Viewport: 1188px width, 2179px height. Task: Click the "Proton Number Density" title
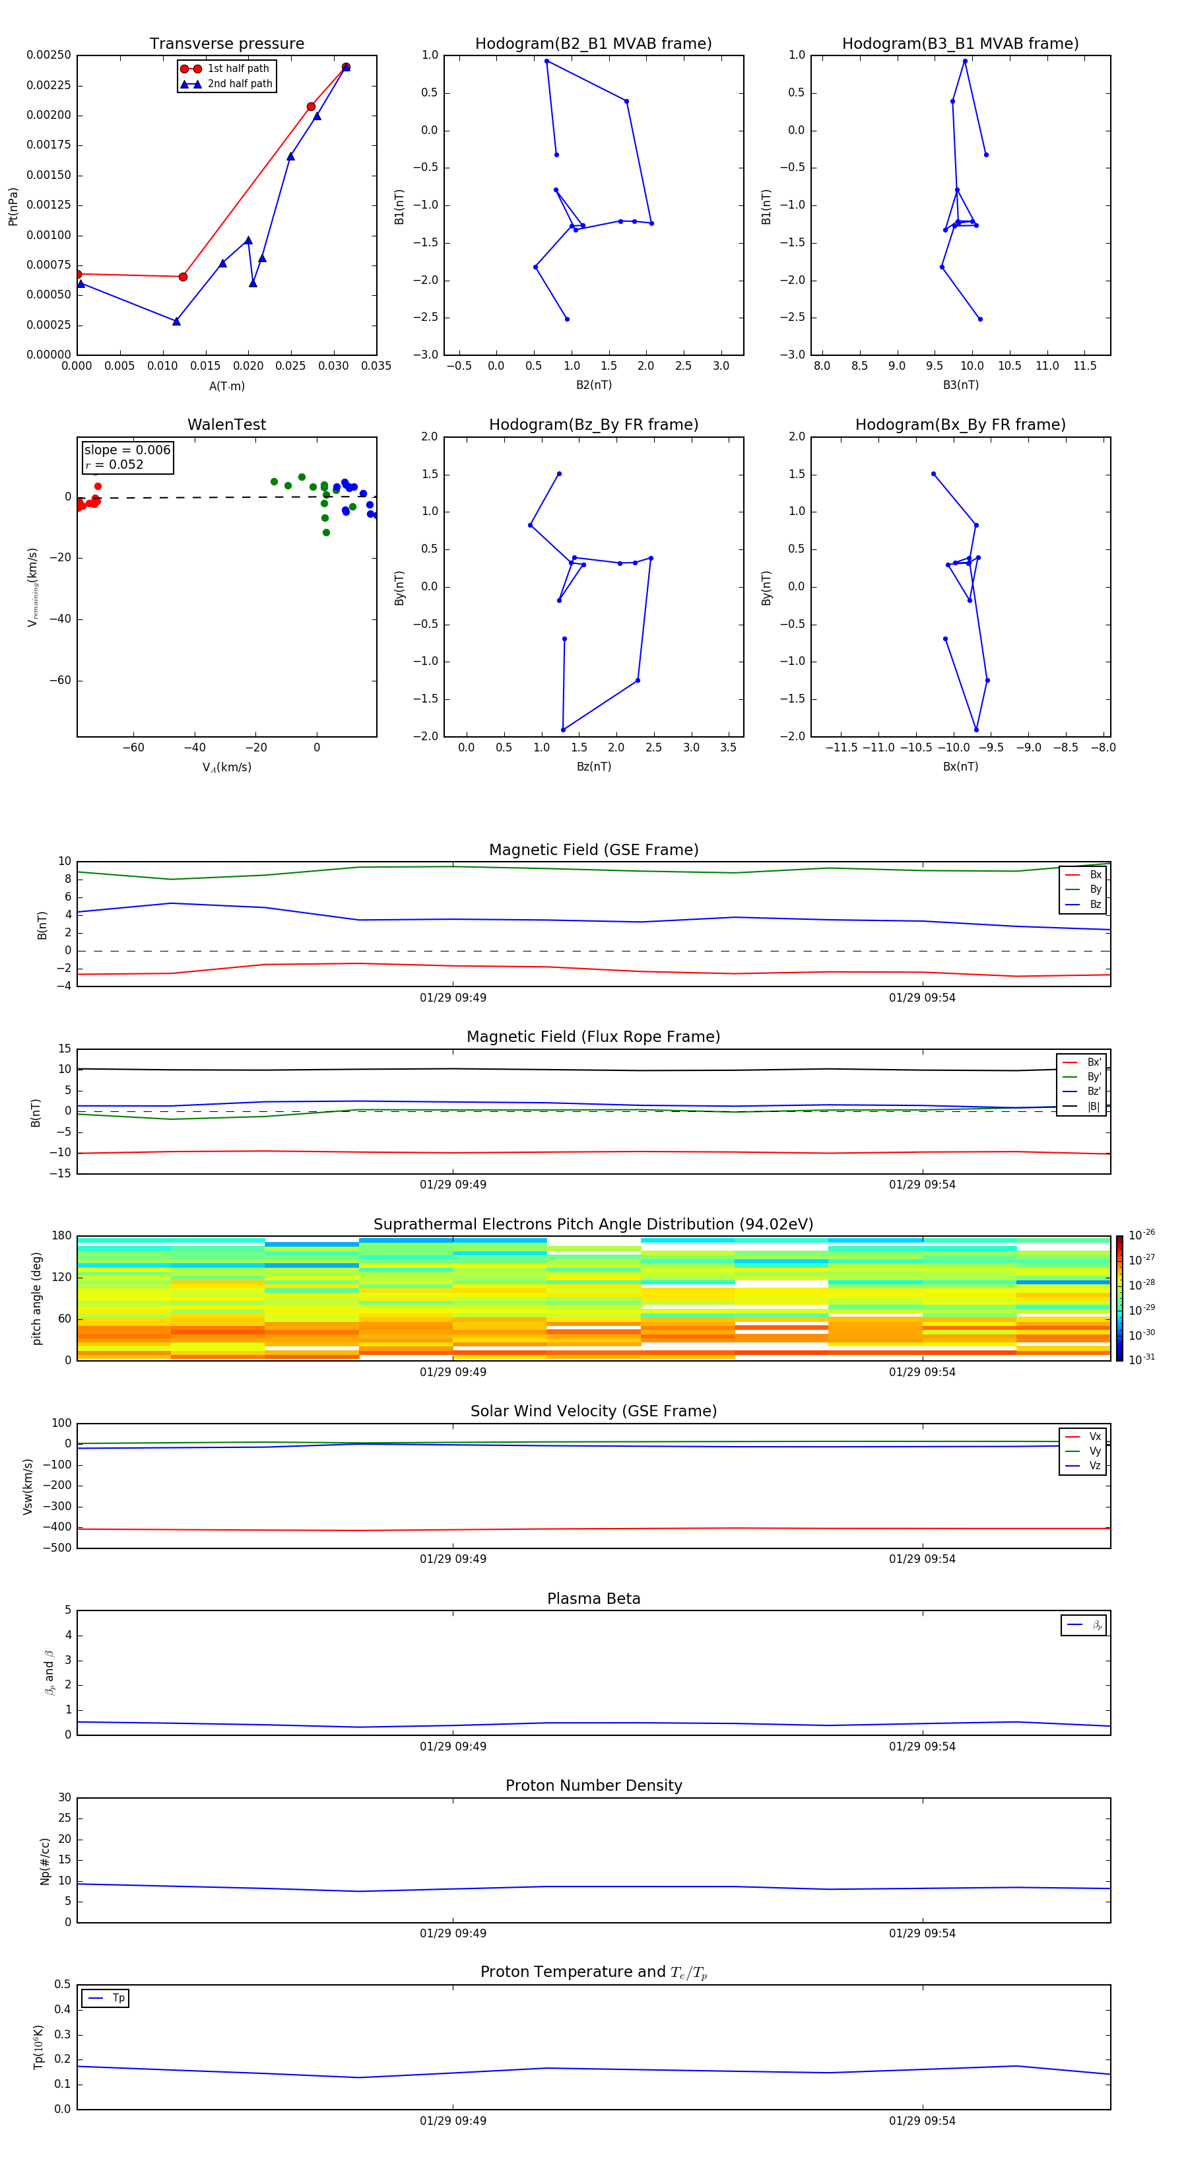pyautogui.click(x=593, y=1787)
